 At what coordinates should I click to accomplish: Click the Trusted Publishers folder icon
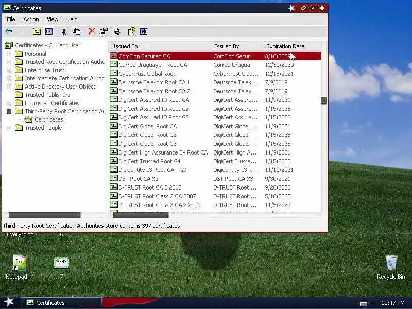pyautogui.click(x=19, y=95)
